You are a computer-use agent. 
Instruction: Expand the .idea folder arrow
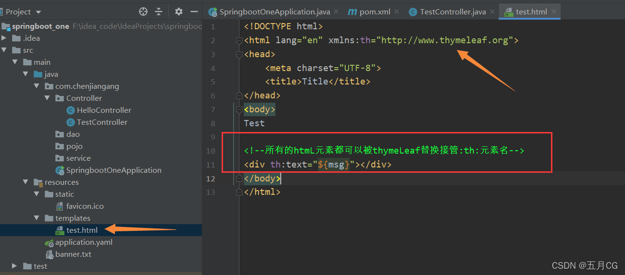(x=4, y=38)
